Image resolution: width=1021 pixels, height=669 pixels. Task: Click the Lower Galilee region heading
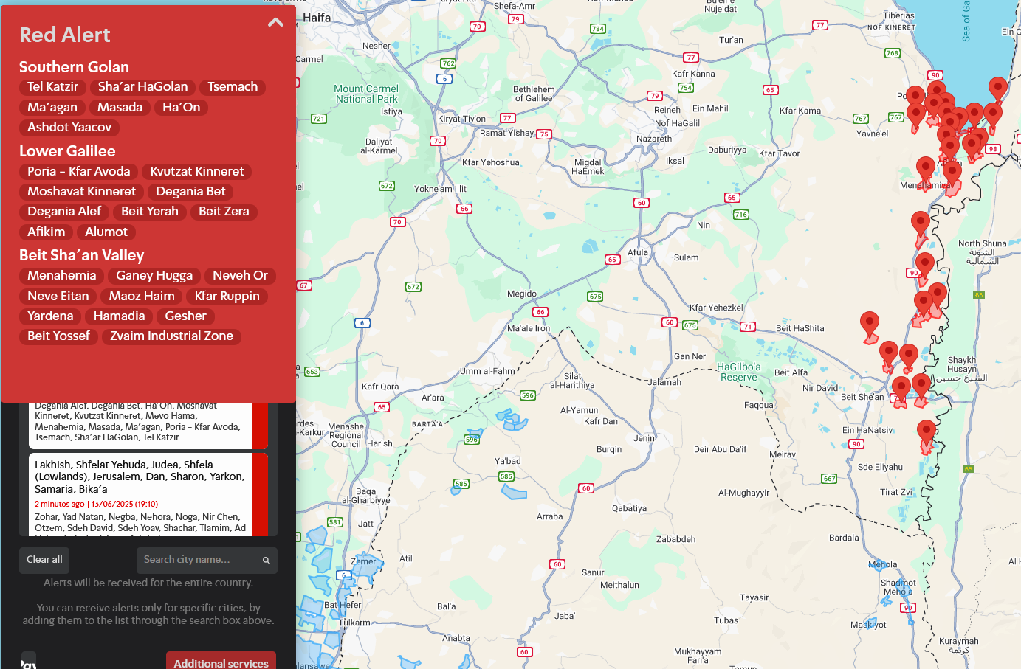67,151
